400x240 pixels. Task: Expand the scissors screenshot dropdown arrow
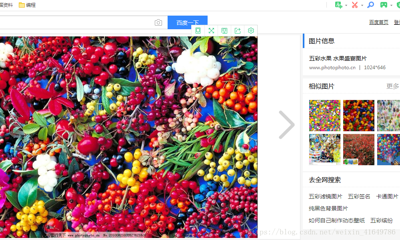pos(362,5)
